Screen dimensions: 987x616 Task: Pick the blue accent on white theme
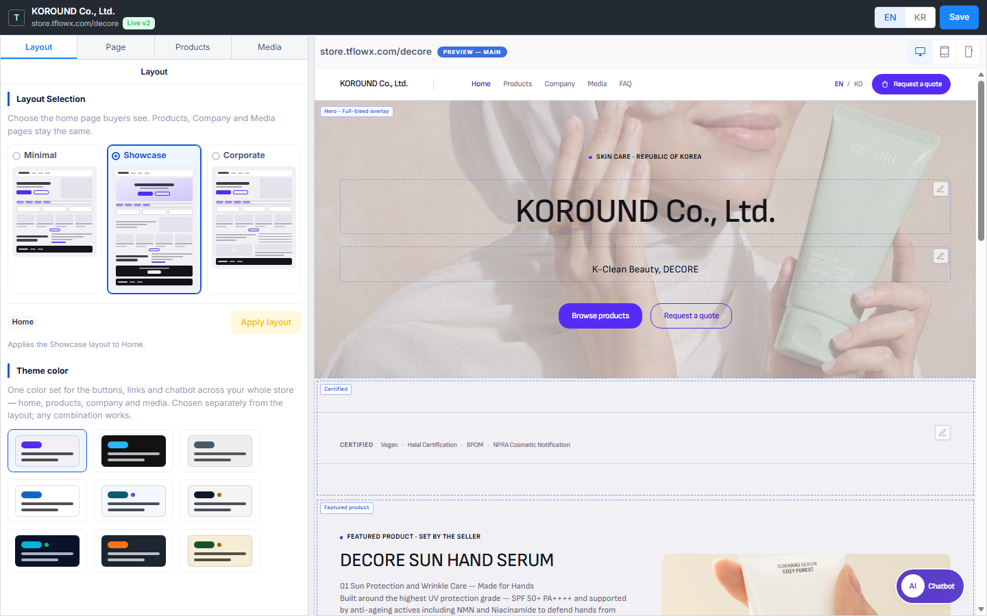(x=47, y=501)
